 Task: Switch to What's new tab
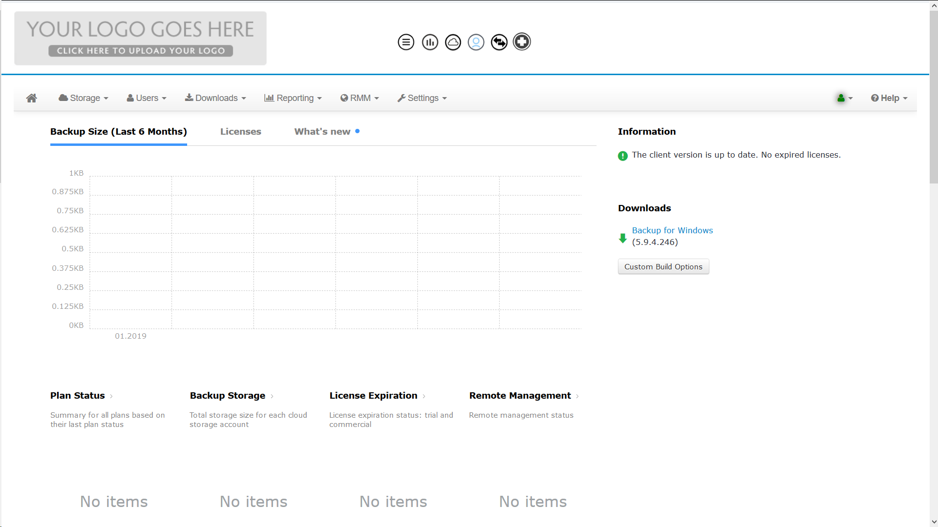point(322,132)
